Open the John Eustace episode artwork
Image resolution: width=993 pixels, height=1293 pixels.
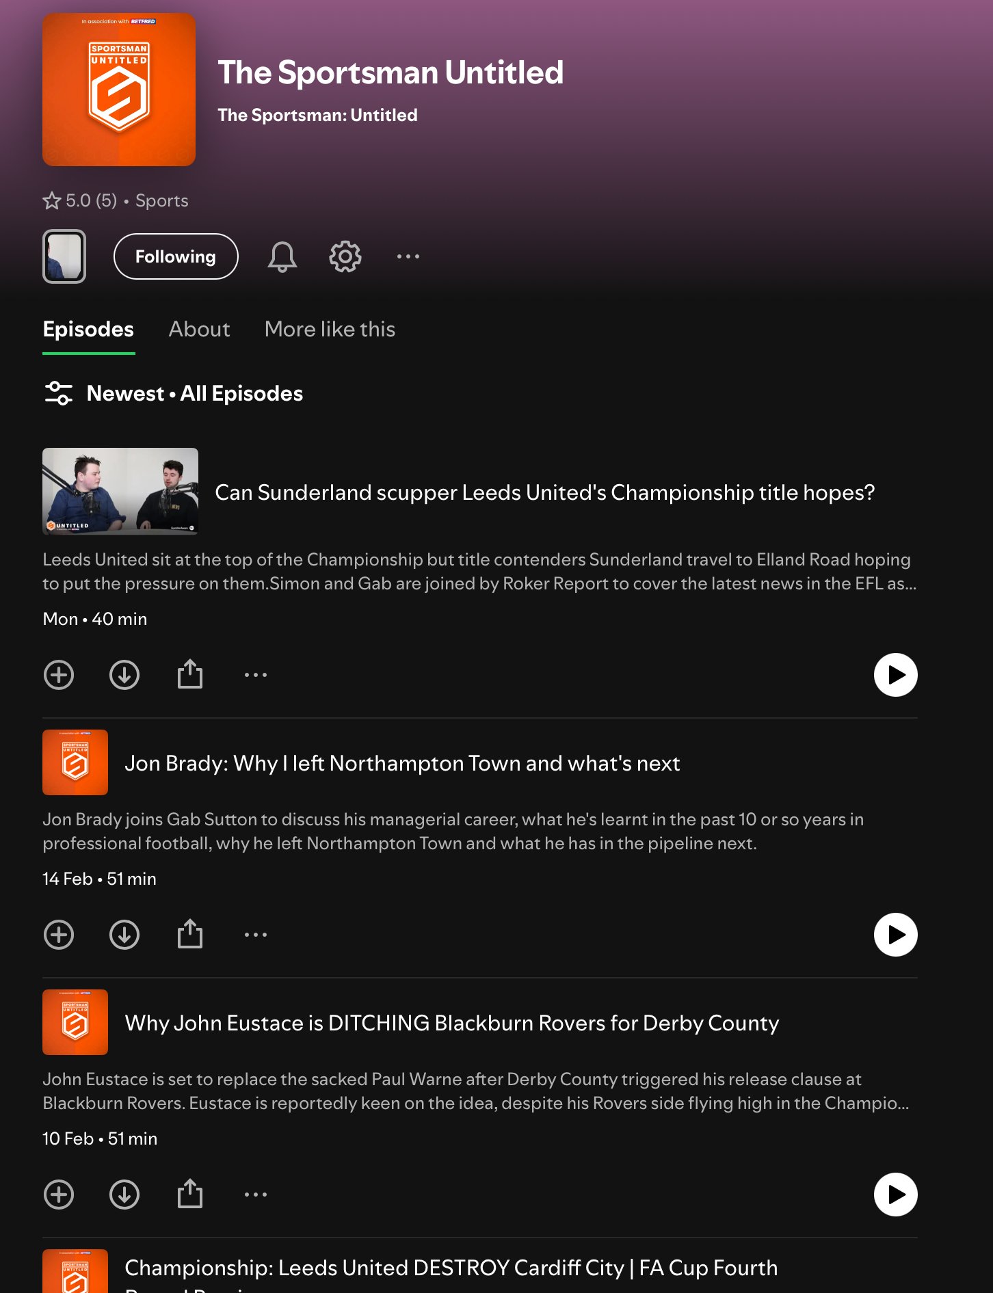(75, 1022)
